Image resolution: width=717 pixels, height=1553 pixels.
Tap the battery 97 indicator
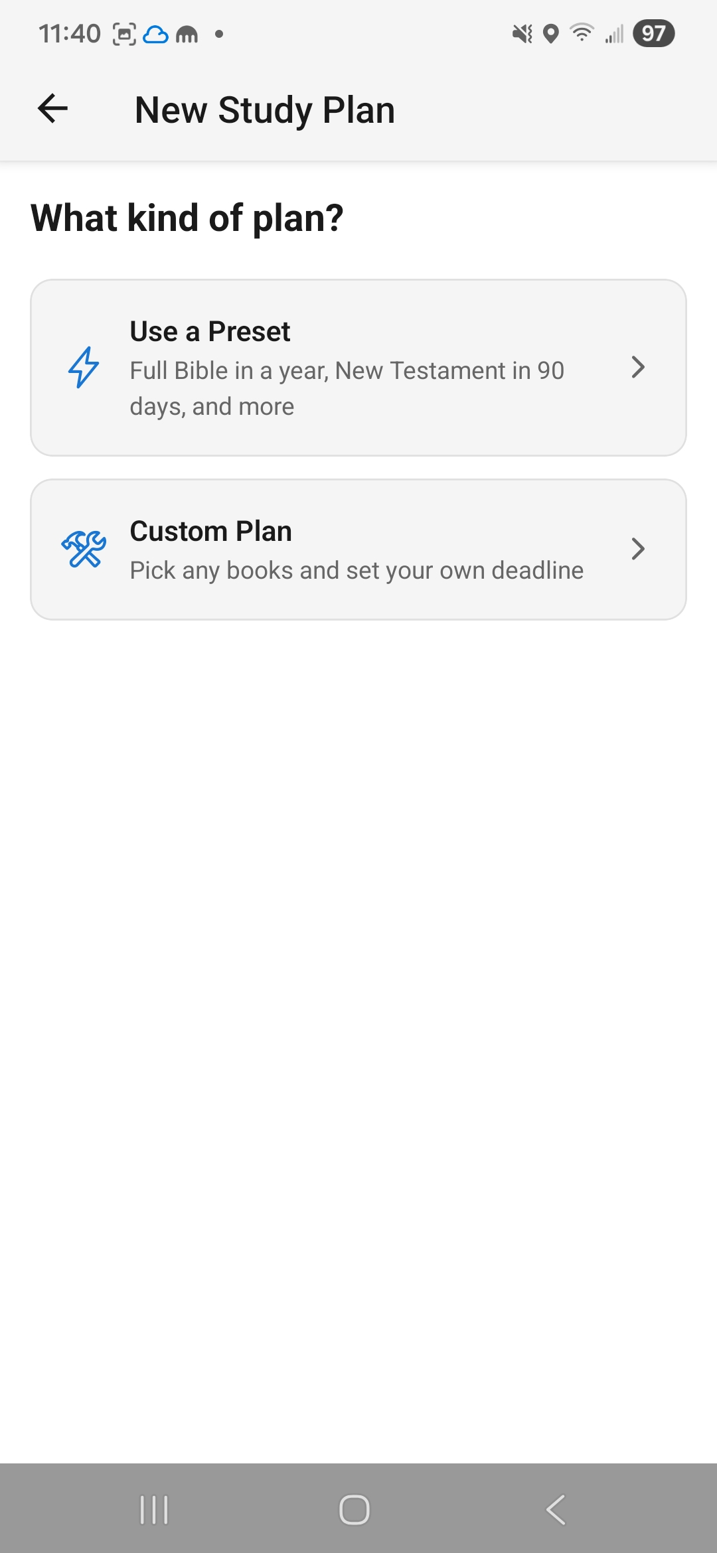[x=653, y=33]
